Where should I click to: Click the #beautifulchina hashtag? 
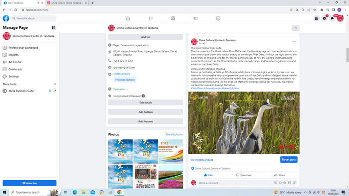[x=230, y=89]
